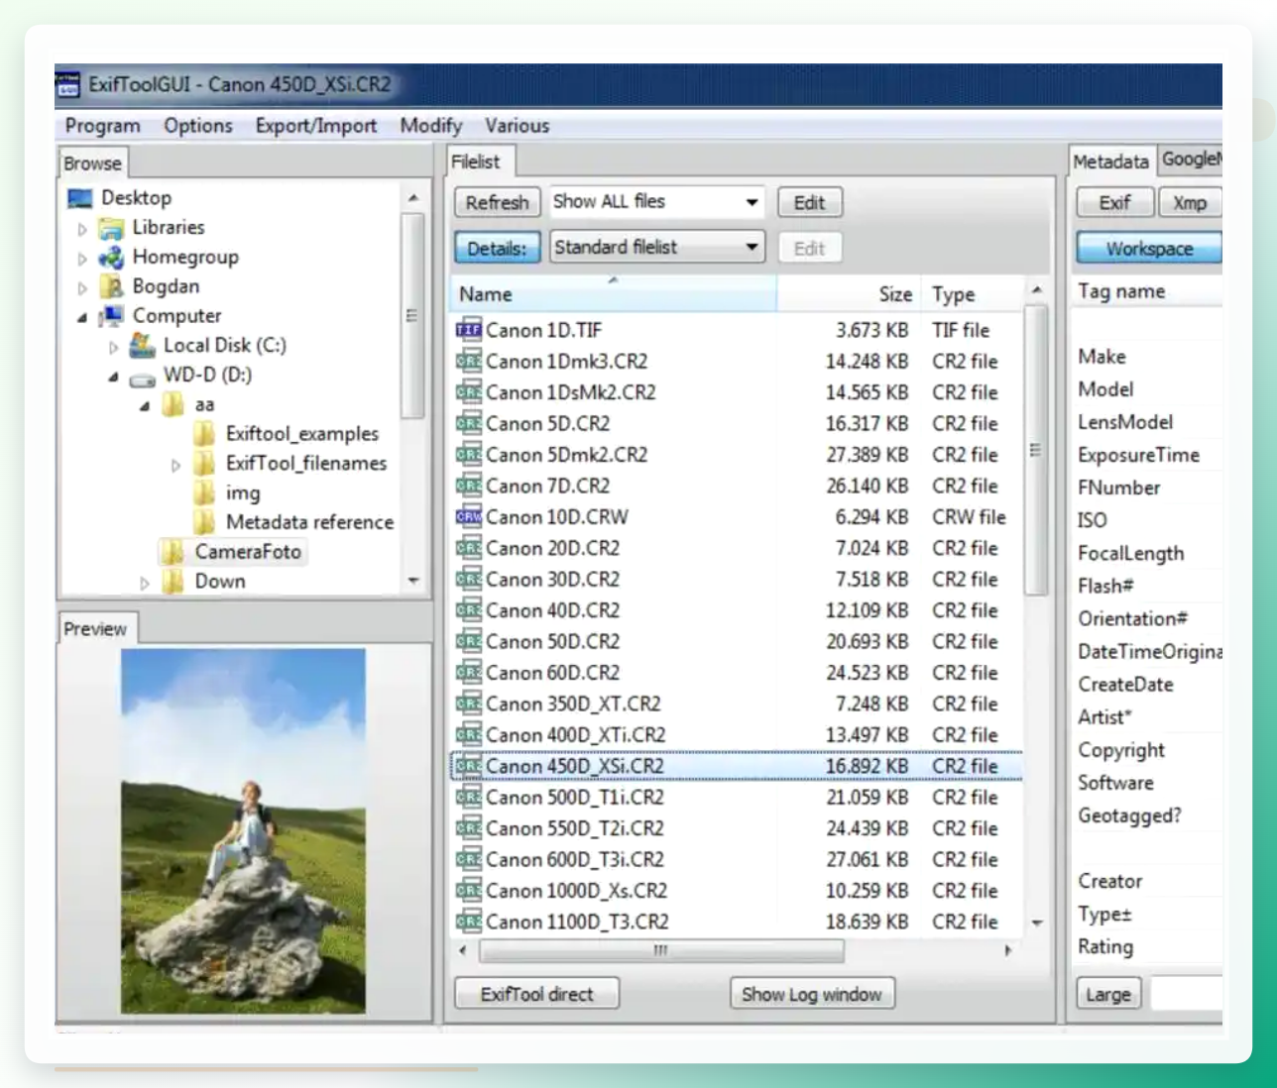Collapse the WD-D (D:) node
The image size is (1277, 1088).
tap(113, 377)
